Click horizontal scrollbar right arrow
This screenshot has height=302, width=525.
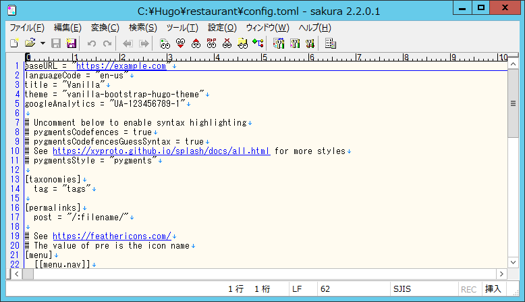(x=501, y=274)
